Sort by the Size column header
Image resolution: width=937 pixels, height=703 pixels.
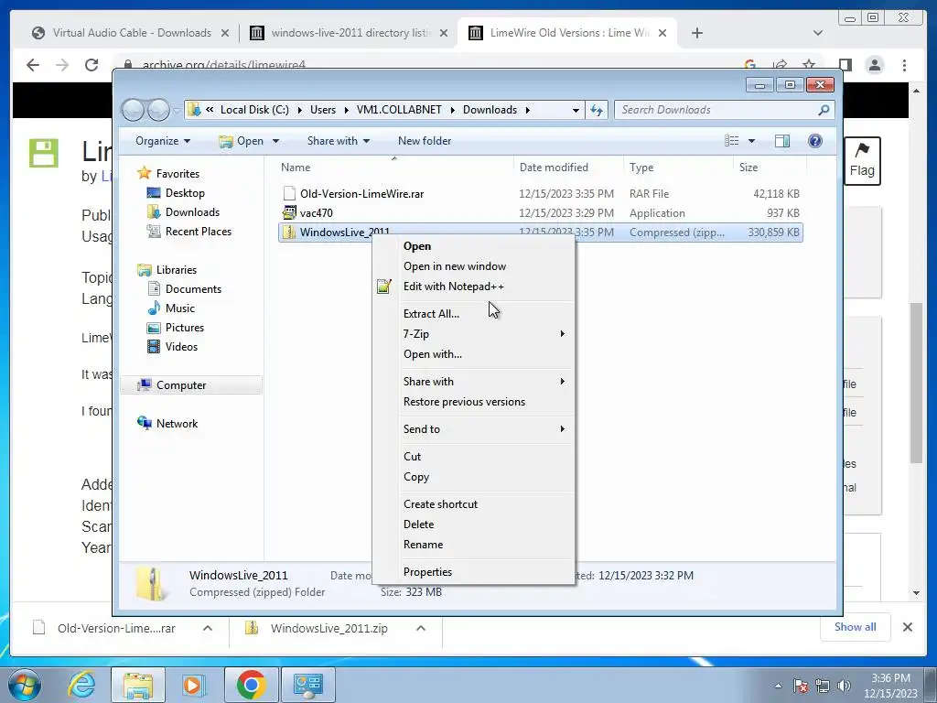click(749, 168)
